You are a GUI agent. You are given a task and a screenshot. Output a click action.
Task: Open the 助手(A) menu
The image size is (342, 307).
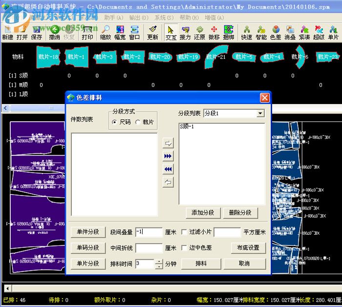114,18
